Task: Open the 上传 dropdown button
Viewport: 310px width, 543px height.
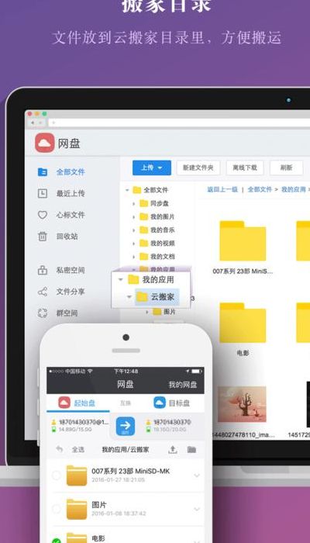Action: click(152, 168)
